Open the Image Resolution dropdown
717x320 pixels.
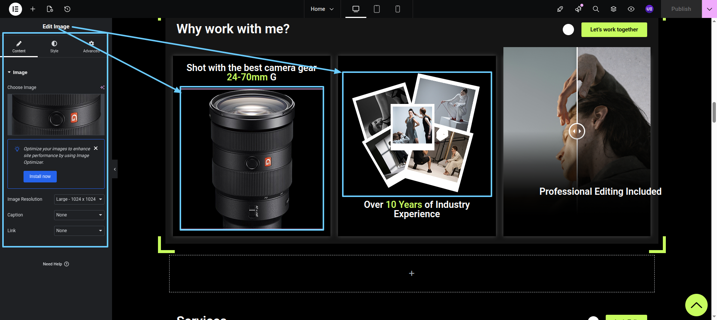(x=79, y=199)
